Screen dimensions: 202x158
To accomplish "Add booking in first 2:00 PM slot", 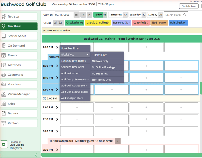I will [77, 108].
